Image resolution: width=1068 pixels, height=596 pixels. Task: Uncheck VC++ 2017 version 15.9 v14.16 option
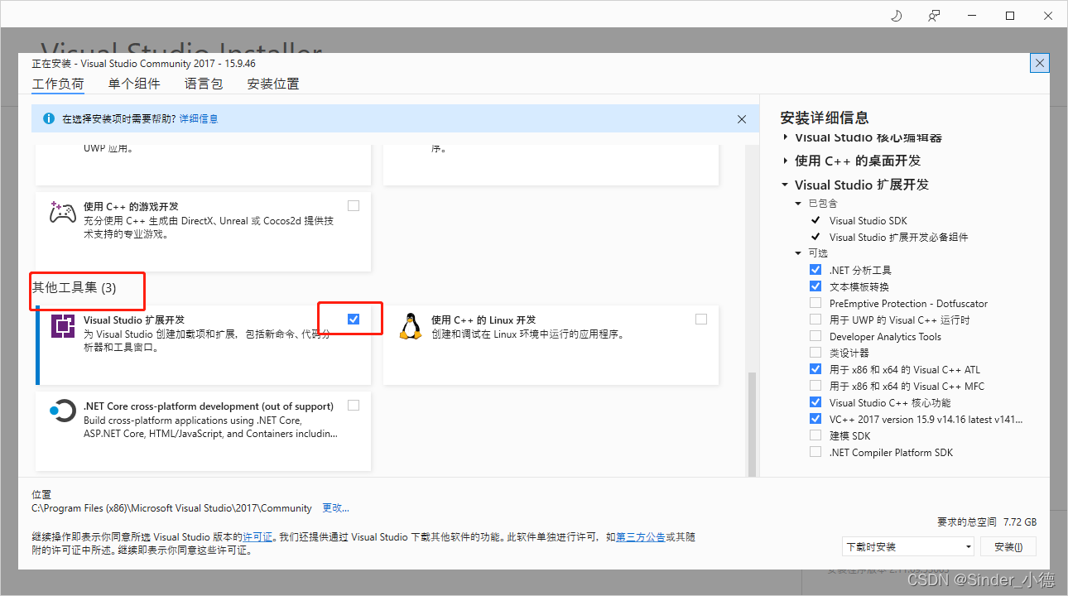click(x=815, y=419)
